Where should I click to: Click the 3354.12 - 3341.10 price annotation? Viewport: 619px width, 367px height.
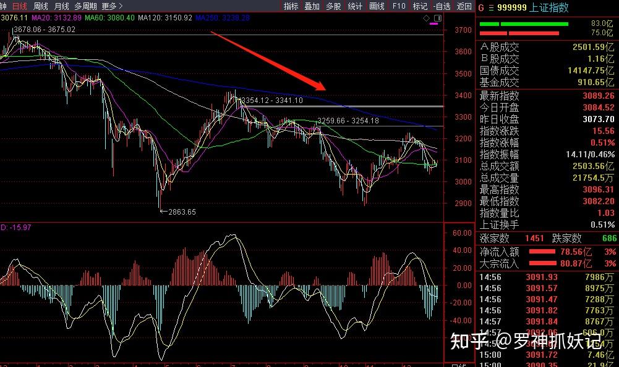272,101
